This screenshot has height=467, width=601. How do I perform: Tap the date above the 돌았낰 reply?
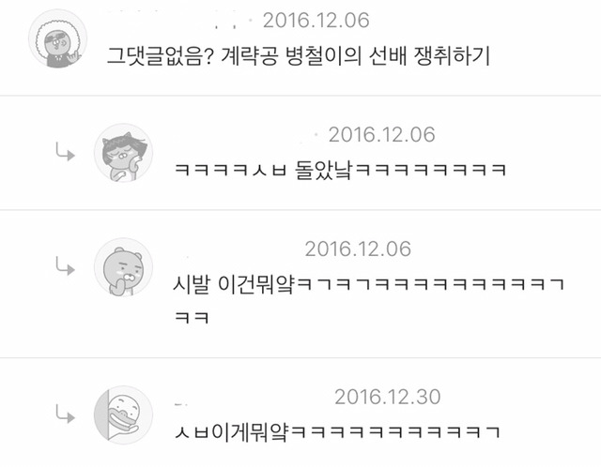point(382,135)
